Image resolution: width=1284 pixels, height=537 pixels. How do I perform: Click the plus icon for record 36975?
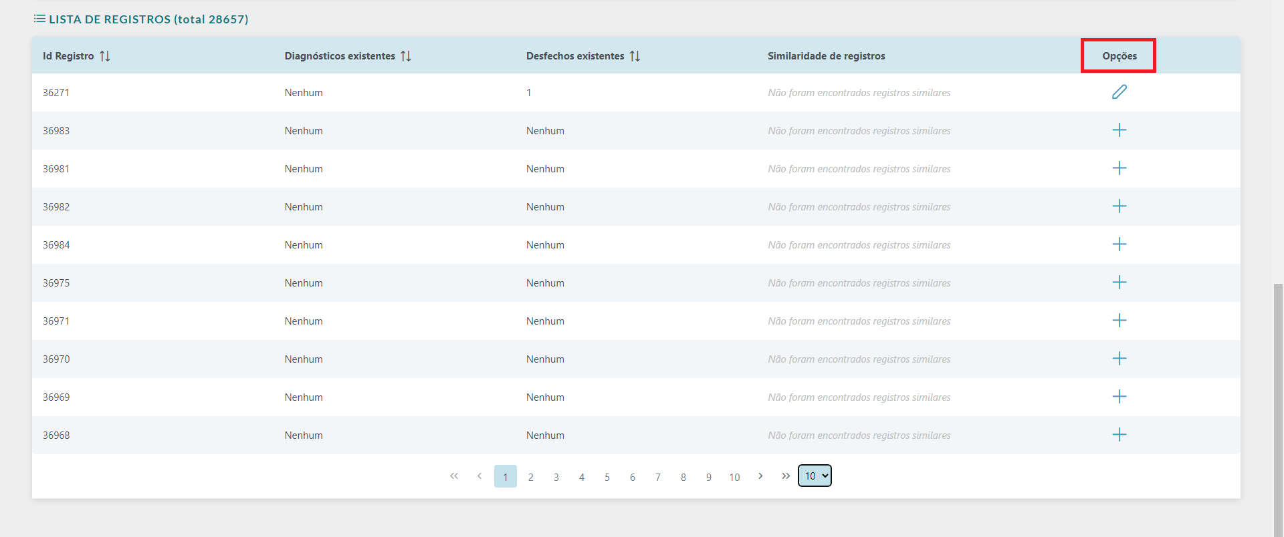1119,283
